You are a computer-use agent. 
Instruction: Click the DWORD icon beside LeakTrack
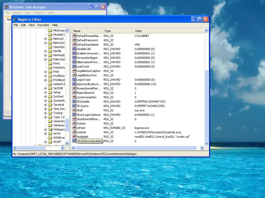pyautogui.click(x=74, y=66)
